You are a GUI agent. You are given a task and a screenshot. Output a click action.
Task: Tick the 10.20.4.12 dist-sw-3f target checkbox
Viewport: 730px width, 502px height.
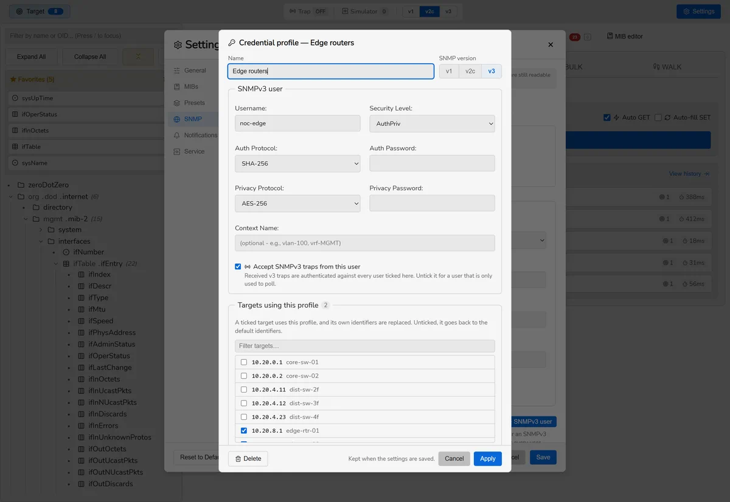[x=244, y=404]
